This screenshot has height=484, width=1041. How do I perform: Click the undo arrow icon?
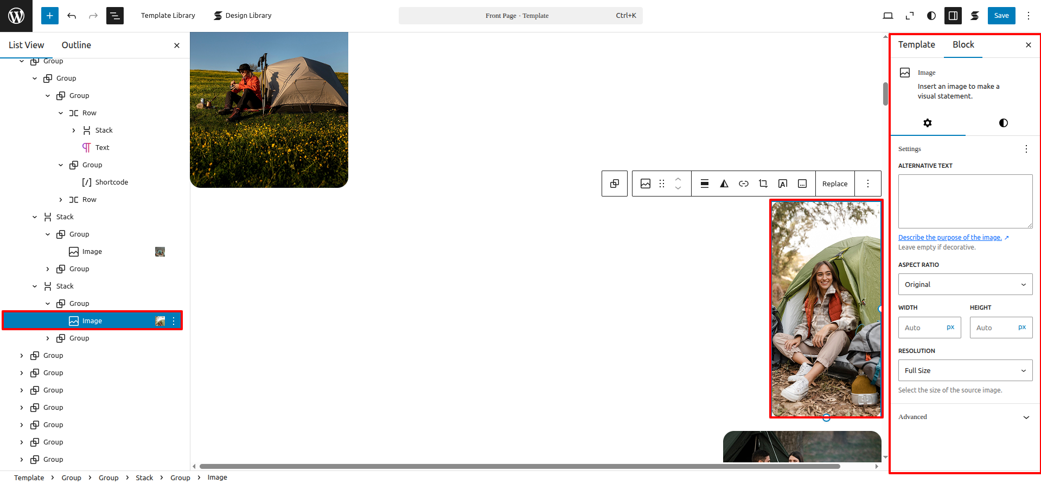pos(72,16)
